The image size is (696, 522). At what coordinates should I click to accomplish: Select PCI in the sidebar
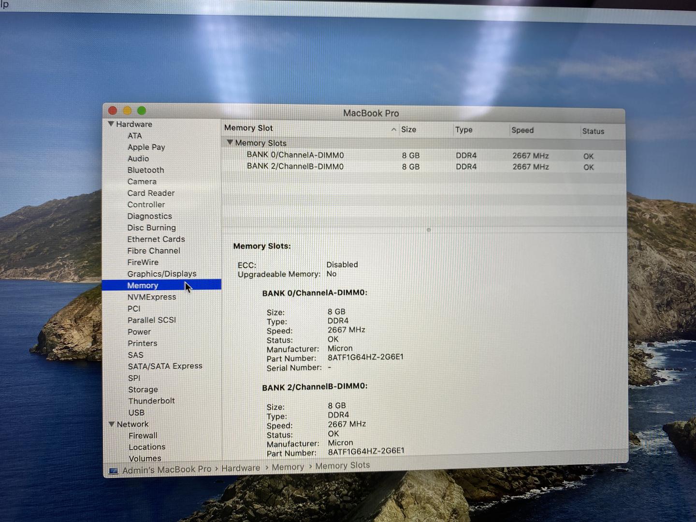(134, 309)
